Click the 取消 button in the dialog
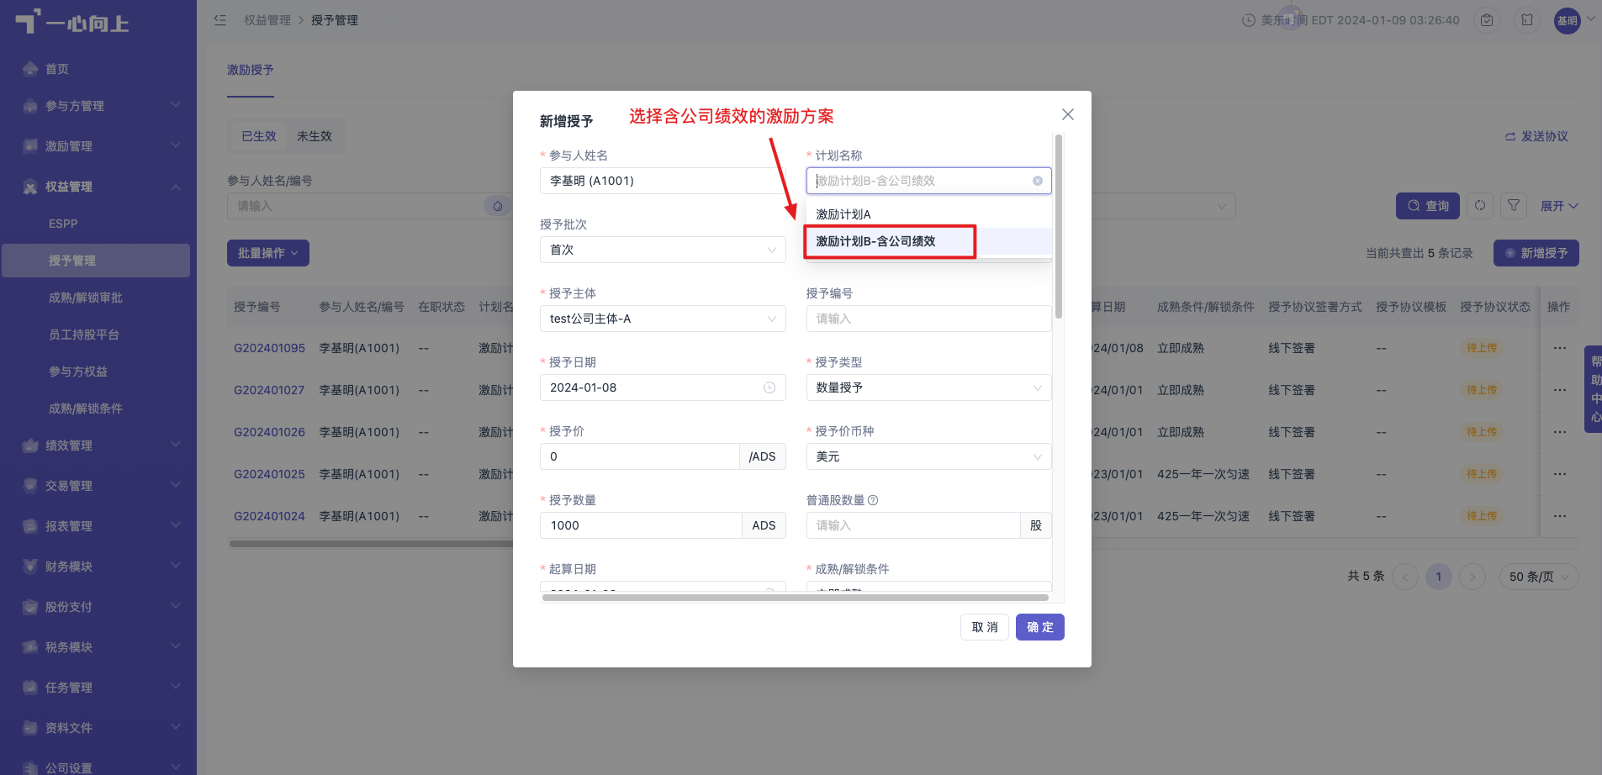The image size is (1602, 775). point(985,627)
